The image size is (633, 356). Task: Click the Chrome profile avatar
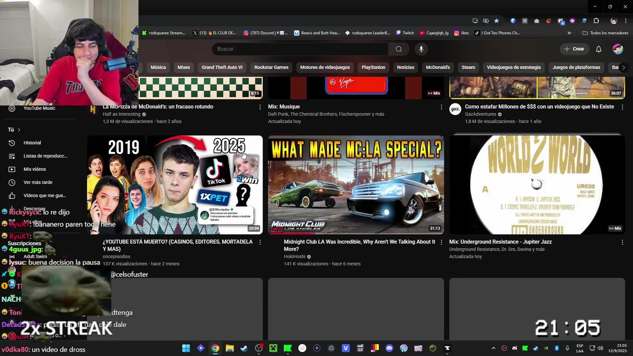point(614,21)
